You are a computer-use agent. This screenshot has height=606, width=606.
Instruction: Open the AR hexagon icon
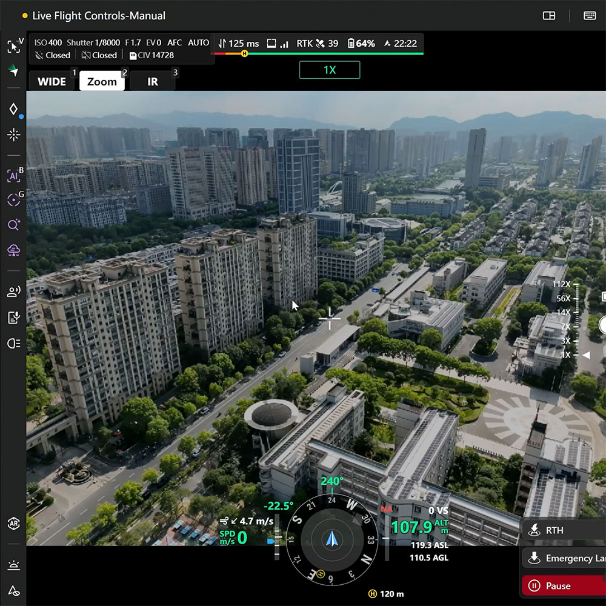click(13, 524)
